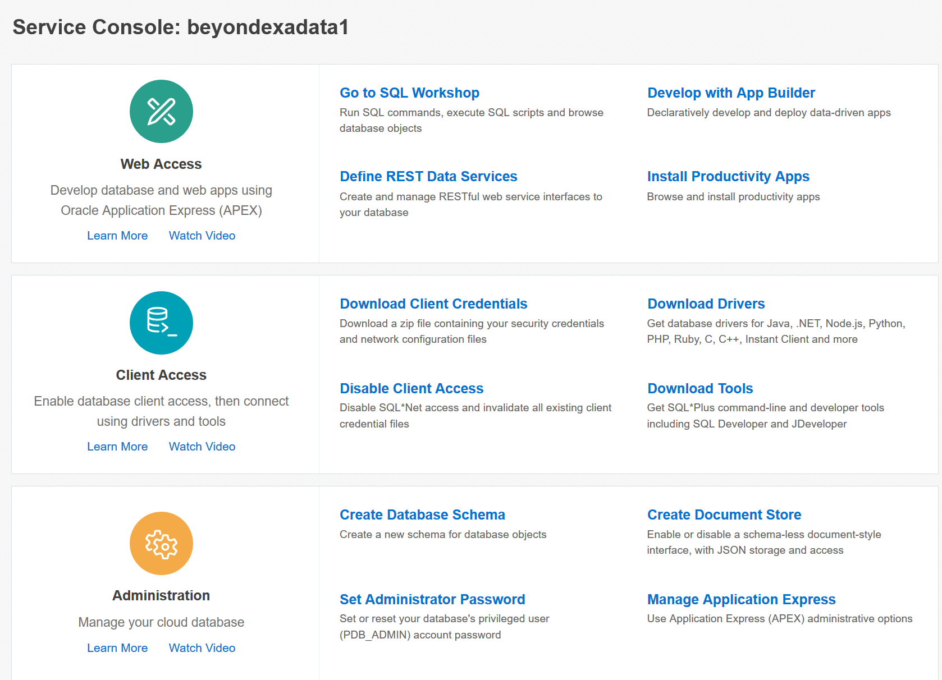Open Develop with App Builder

[731, 93]
